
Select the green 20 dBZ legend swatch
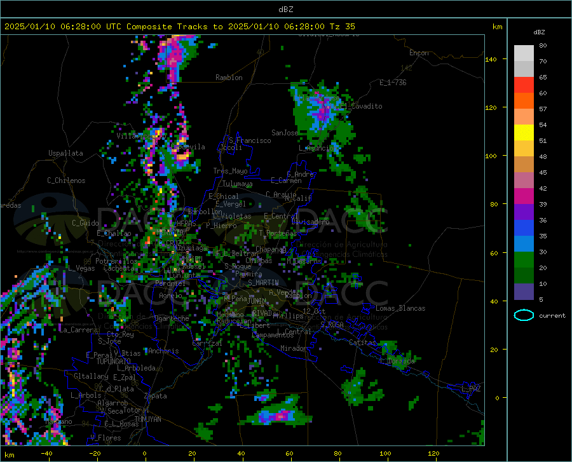[524, 260]
